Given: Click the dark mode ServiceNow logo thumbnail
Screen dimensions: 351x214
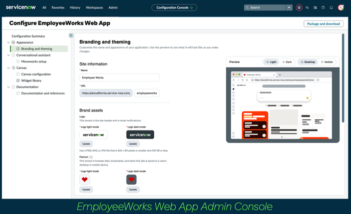Looking at the screenshot, I should pos(140,134).
